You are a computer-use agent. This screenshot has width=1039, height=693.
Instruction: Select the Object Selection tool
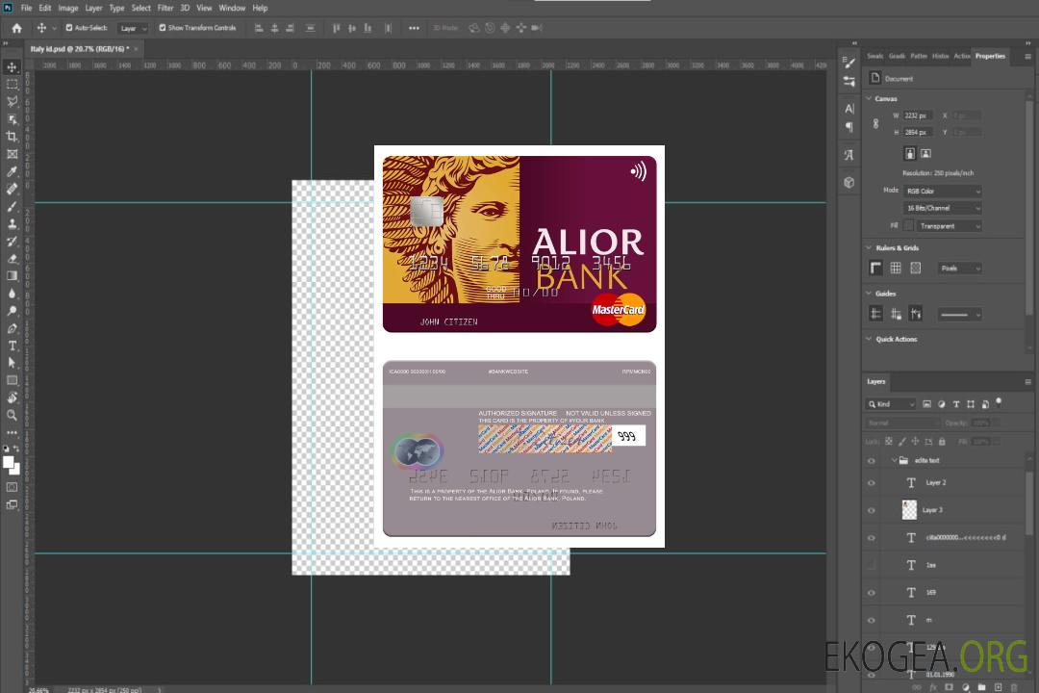12,119
